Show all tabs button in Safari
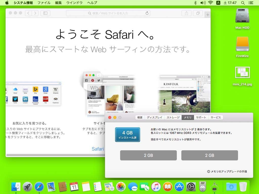The height and width of the screenshot is (194, 259). click(x=198, y=13)
